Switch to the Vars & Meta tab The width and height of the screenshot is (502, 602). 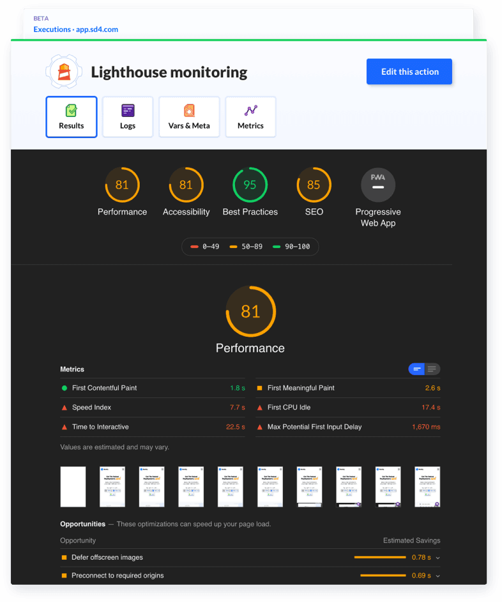coord(189,117)
